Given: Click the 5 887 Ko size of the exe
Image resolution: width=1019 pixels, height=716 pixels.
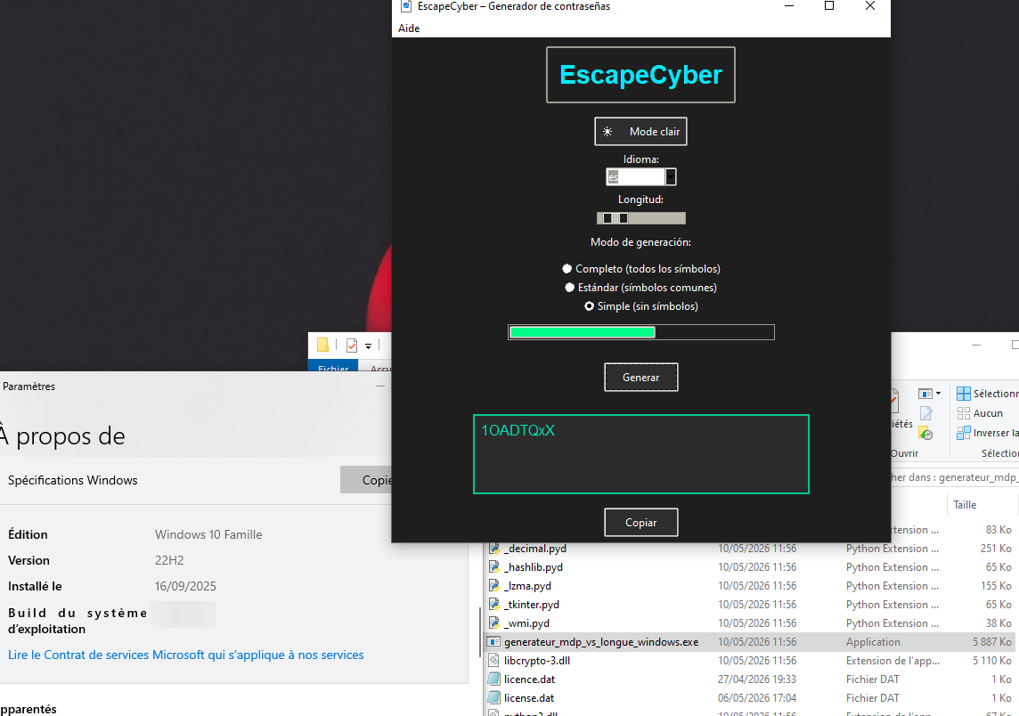Looking at the screenshot, I should click(x=991, y=642).
